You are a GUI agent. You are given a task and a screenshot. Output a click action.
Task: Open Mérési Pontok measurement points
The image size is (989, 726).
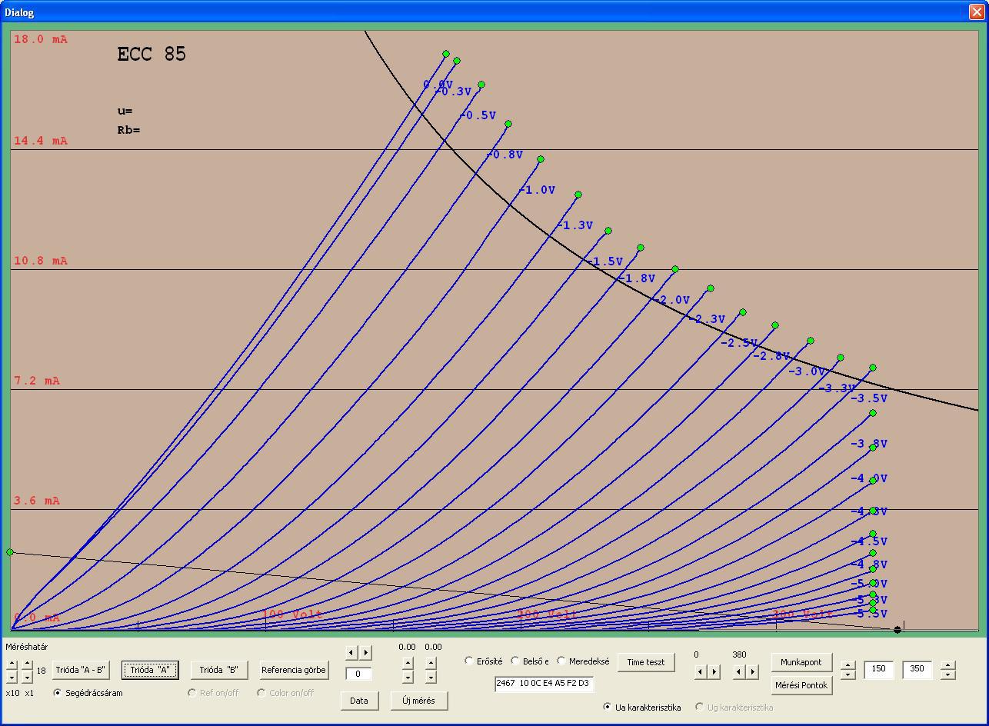coord(801,685)
